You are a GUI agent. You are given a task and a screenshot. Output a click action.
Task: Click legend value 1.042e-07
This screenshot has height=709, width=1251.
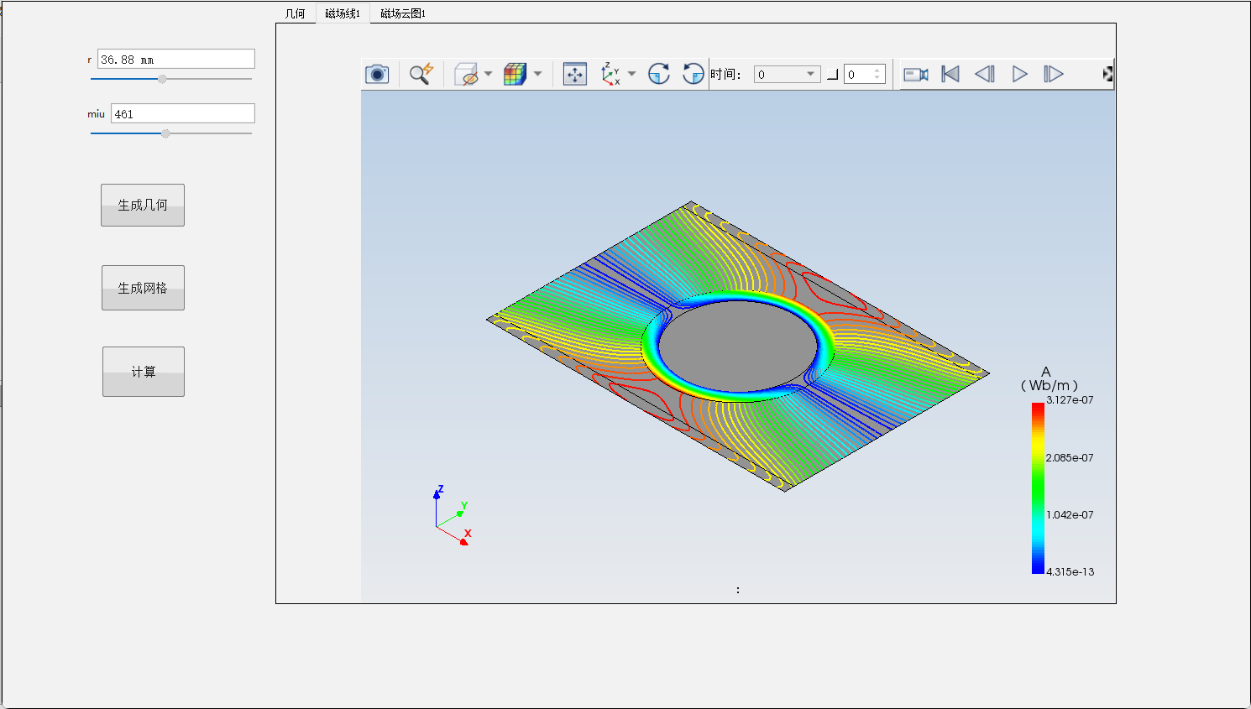[1070, 515]
